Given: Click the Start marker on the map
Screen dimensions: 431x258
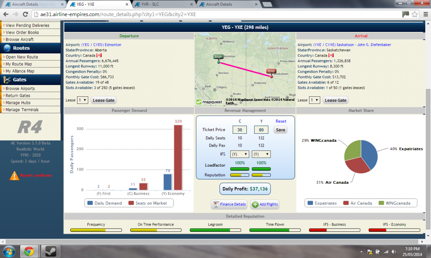Looking at the screenshot, I should tap(218, 57).
